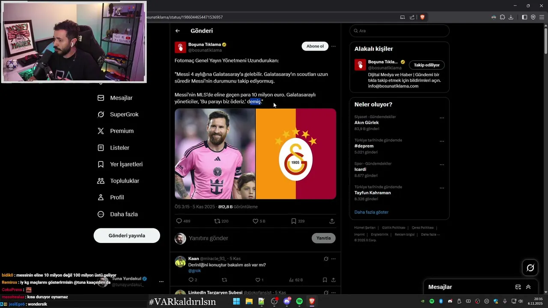Open options for the Tayfun Kahraman trend
The height and width of the screenshot is (308, 548).
pyautogui.click(x=442, y=188)
